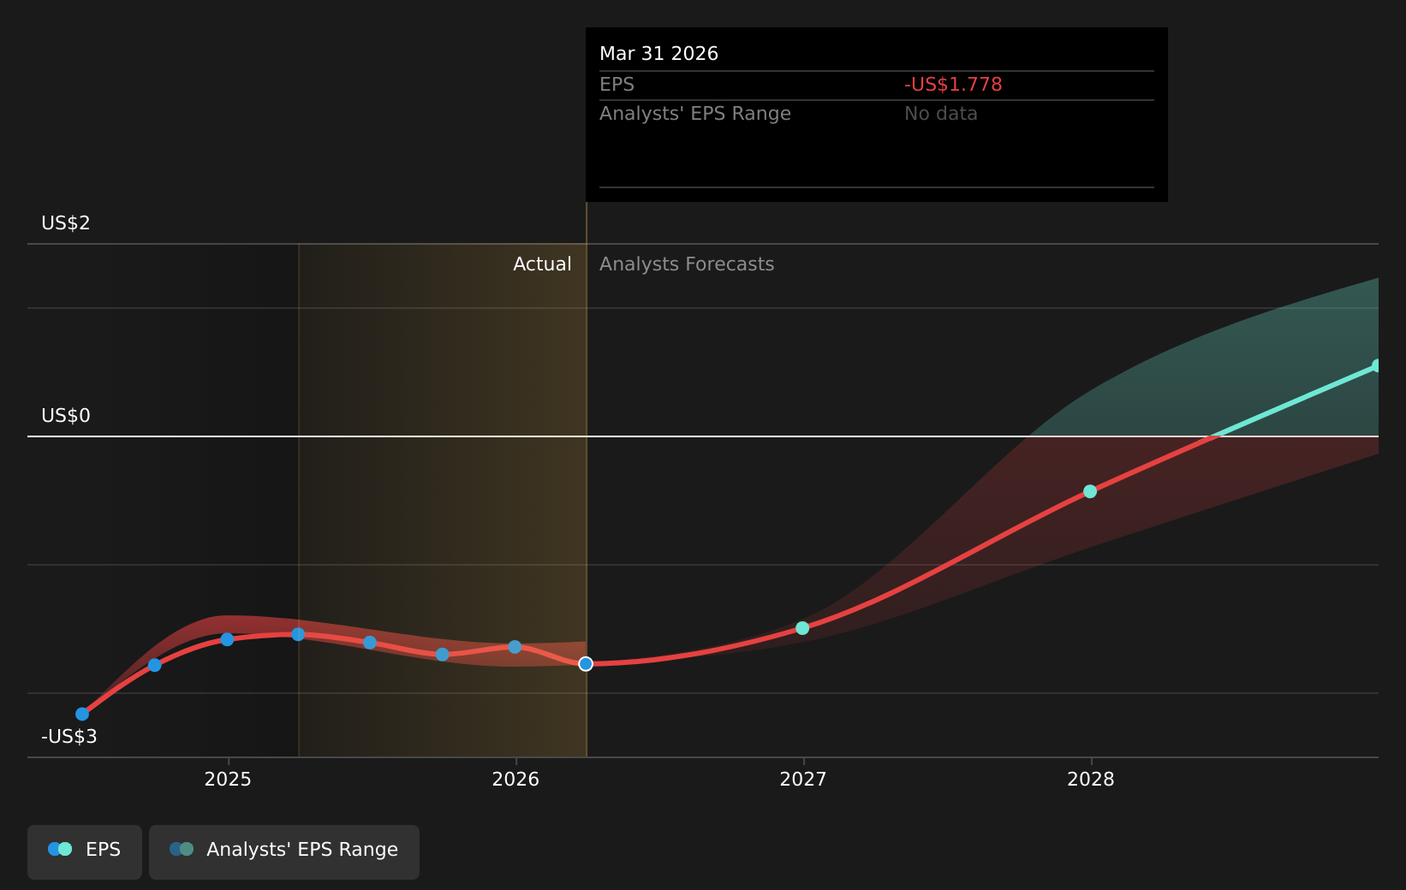Select the mid-2025 EPS data point
This screenshot has width=1406, height=890.
click(370, 643)
